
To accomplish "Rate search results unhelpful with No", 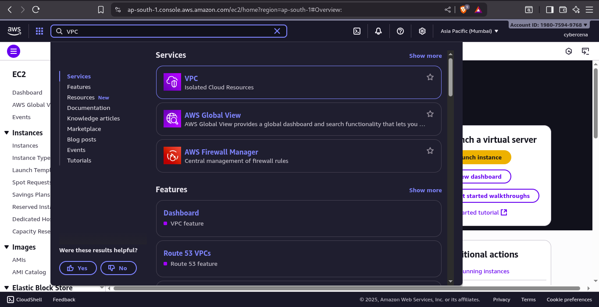I will click(118, 268).
